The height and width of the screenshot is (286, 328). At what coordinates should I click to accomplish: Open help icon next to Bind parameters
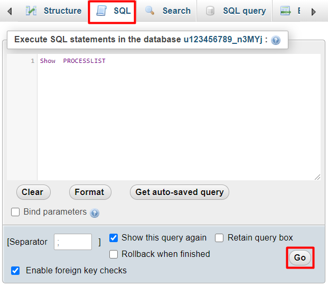tap(95, 213)
